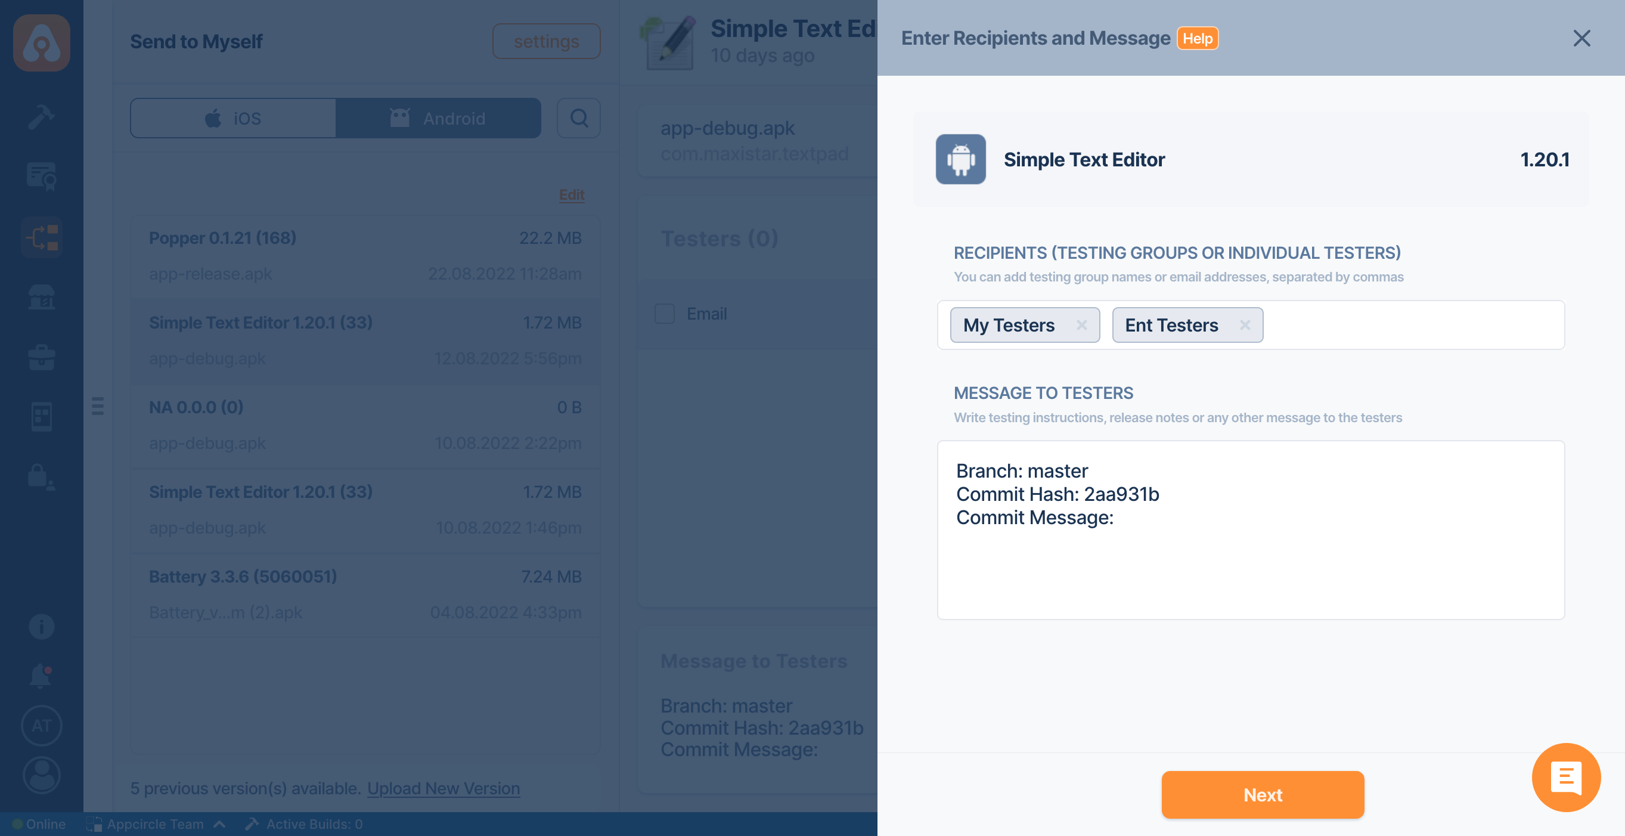This screenshot has width=1625, height=836.
Task: Open the Distribute module icon
Action: 42,237
